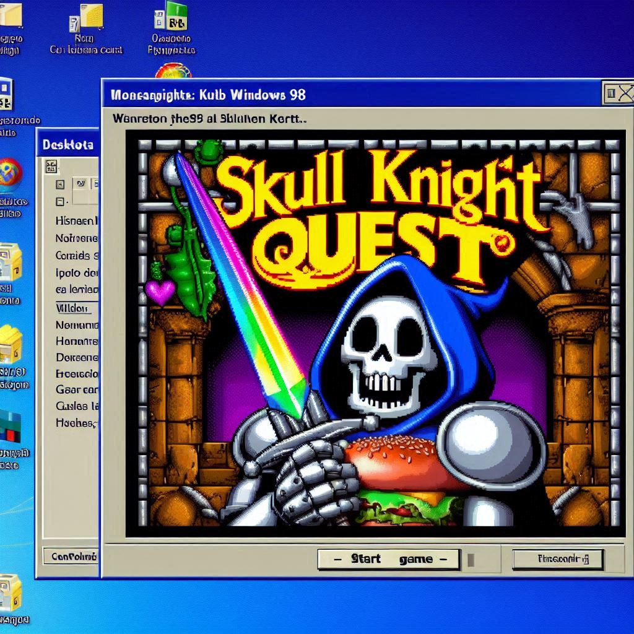Select the 'Ipolo' row in Desklota window

pos(76,273)
